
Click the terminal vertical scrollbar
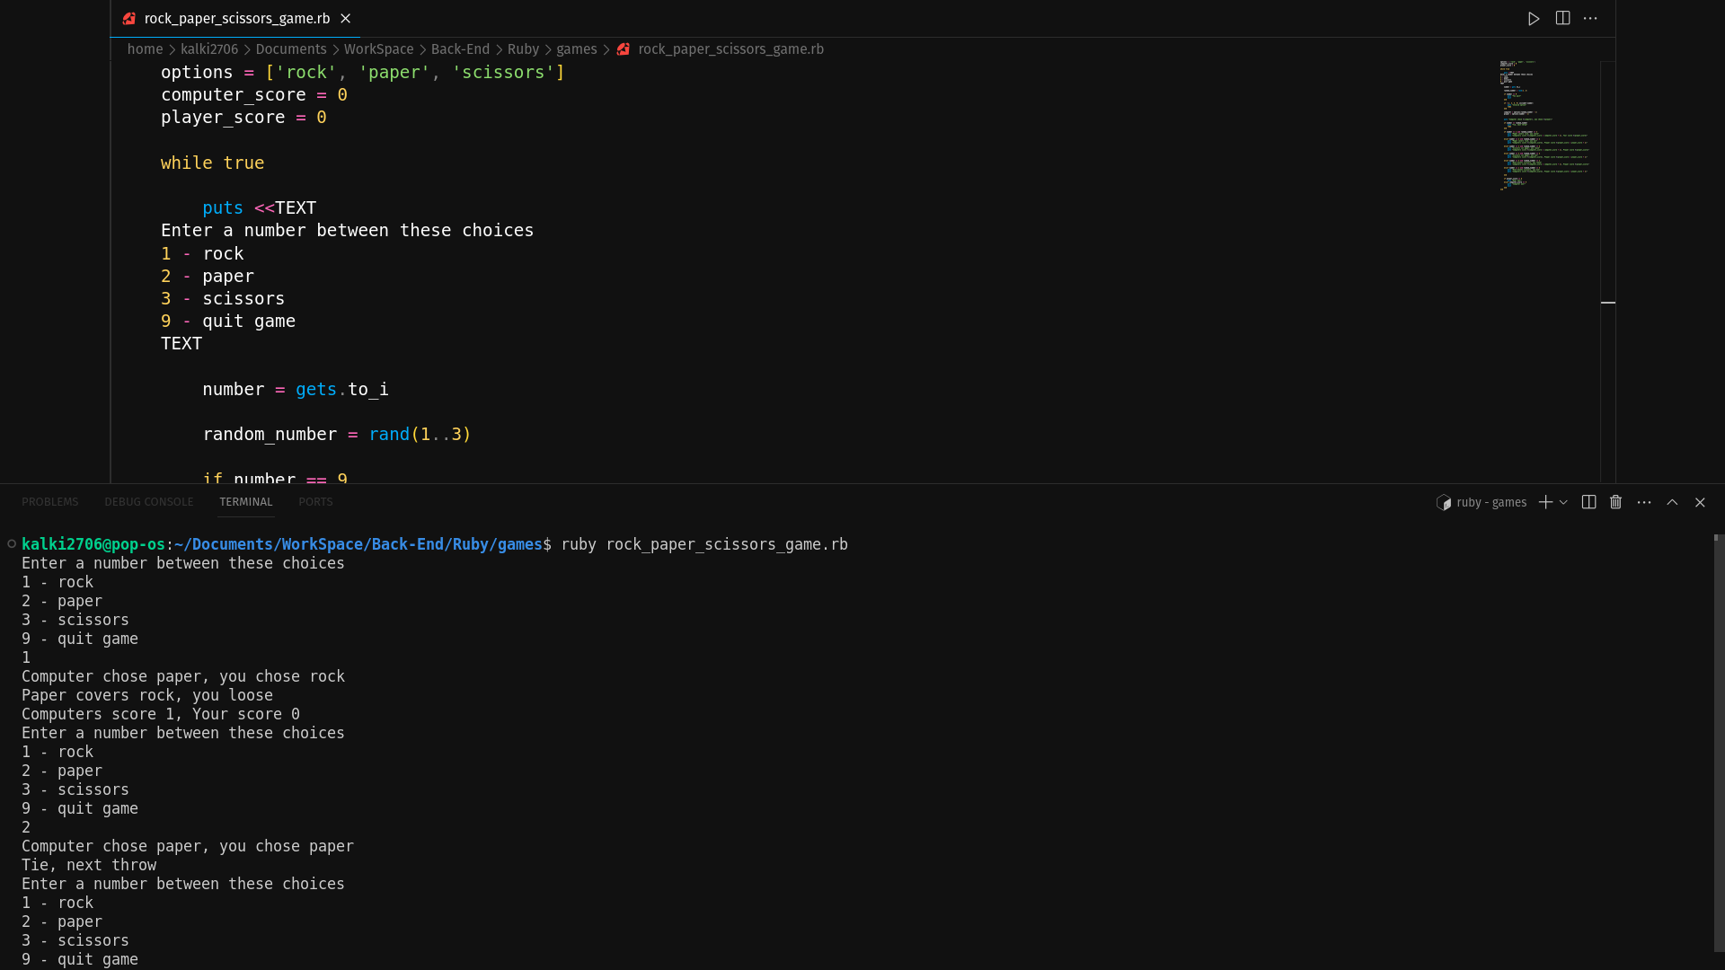(1718, 745)
